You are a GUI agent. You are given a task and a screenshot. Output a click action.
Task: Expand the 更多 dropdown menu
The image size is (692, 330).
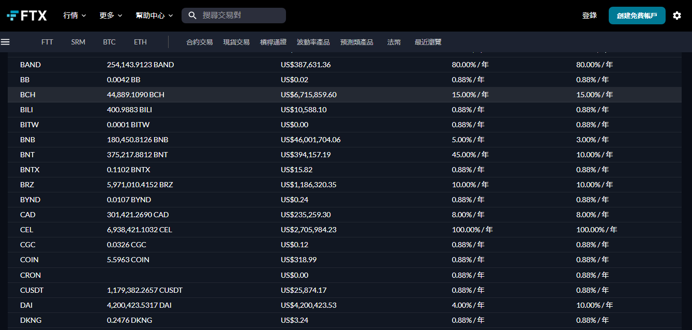click(111, 16)
